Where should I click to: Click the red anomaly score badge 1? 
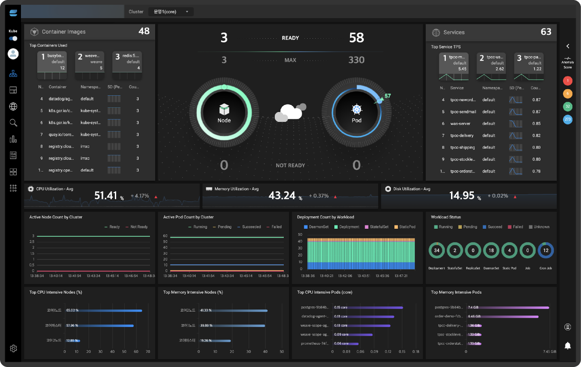(x=568, y=81)
